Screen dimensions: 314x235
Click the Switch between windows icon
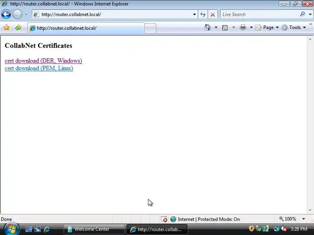coord(37,229)
